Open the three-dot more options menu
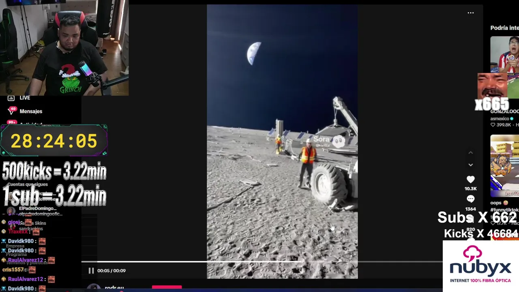519x292 pixels. click(x=470, y=13)
